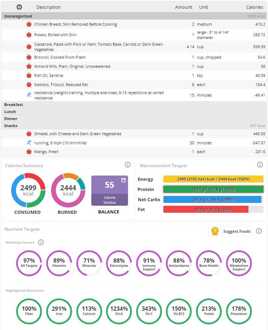Click the apple icon next to Fish Oil, Sardine
The image size is (268, 330).
tap(29, 75)
